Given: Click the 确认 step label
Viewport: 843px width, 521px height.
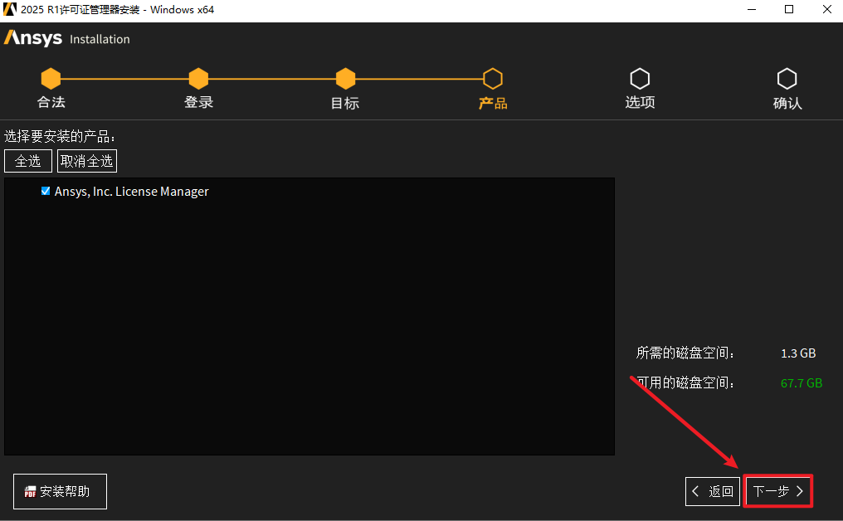Looking at the screenshot, I should [787, 103].
